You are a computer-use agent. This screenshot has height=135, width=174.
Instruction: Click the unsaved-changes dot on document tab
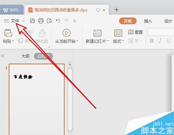pyautogui.click(x=104, y=10)
